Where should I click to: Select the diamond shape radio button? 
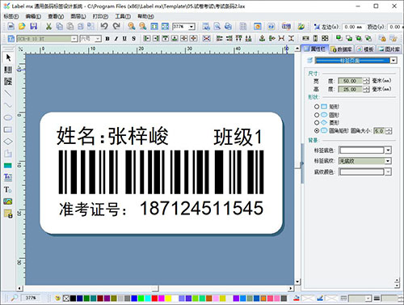317,123
